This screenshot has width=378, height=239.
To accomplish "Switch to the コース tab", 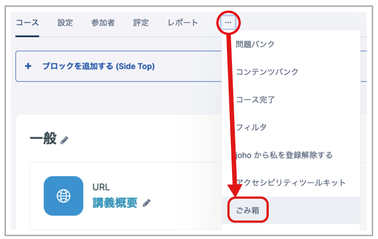I will click(27, 23).
